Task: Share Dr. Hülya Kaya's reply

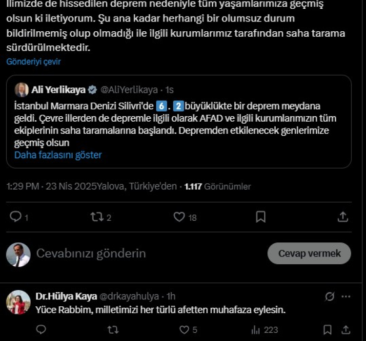Action: pyautogui.click(x=345, y=330)
